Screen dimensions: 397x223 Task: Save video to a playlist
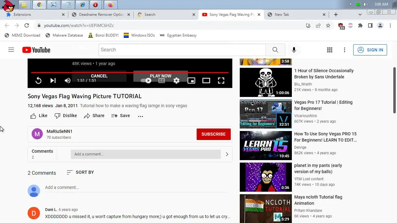[x=121, y=116]
